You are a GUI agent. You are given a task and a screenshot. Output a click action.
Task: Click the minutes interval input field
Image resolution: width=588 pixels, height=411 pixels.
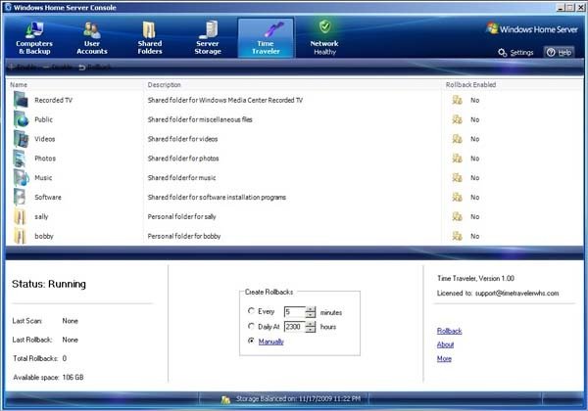click(295, 312)
